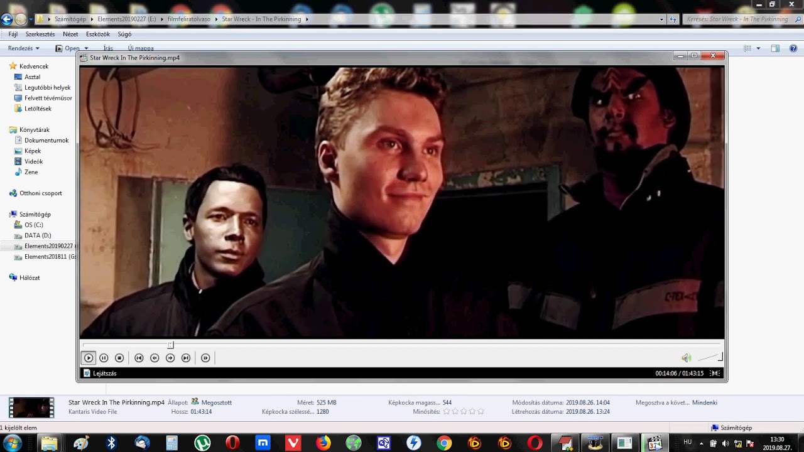Open Legutóbbi helyek in the sidebar
804x452 pixels.
click(x=48, y=87)
